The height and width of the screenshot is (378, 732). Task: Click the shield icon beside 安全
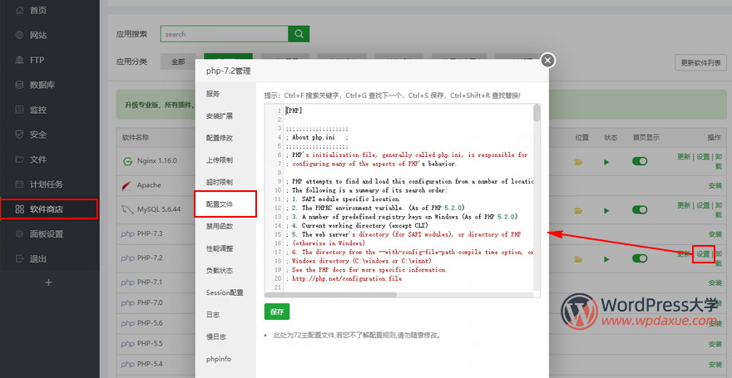(19, 135)
